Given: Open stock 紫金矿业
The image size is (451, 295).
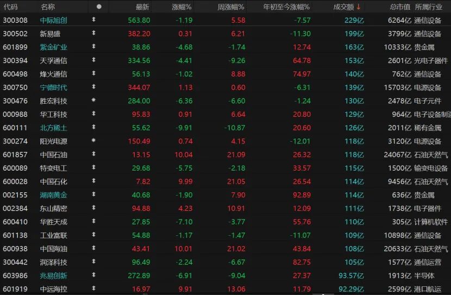Looking at the screenshot, I should [53, 47].
